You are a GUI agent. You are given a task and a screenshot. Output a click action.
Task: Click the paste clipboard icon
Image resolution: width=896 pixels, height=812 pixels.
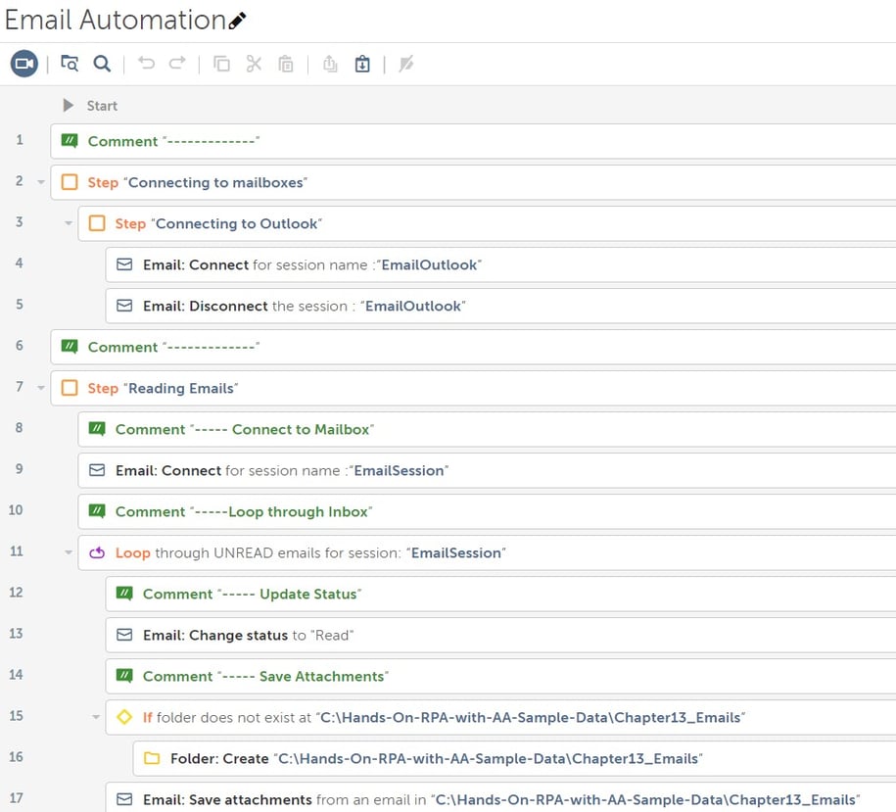pyautogui.click(x=286, y=64)
